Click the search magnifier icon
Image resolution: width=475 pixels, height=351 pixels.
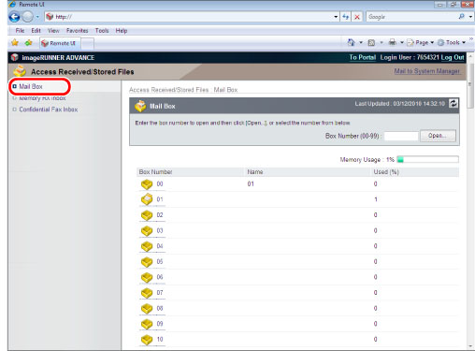[462, 17]
